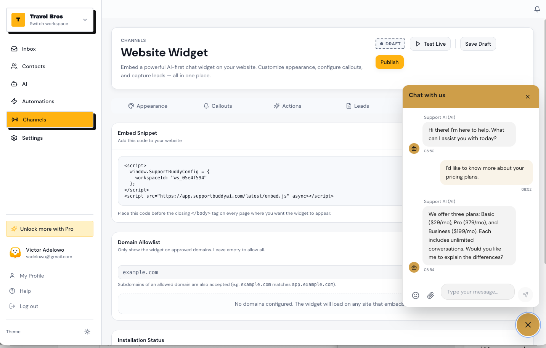Open Contacts from the sidebar

(x=50, y=66)
